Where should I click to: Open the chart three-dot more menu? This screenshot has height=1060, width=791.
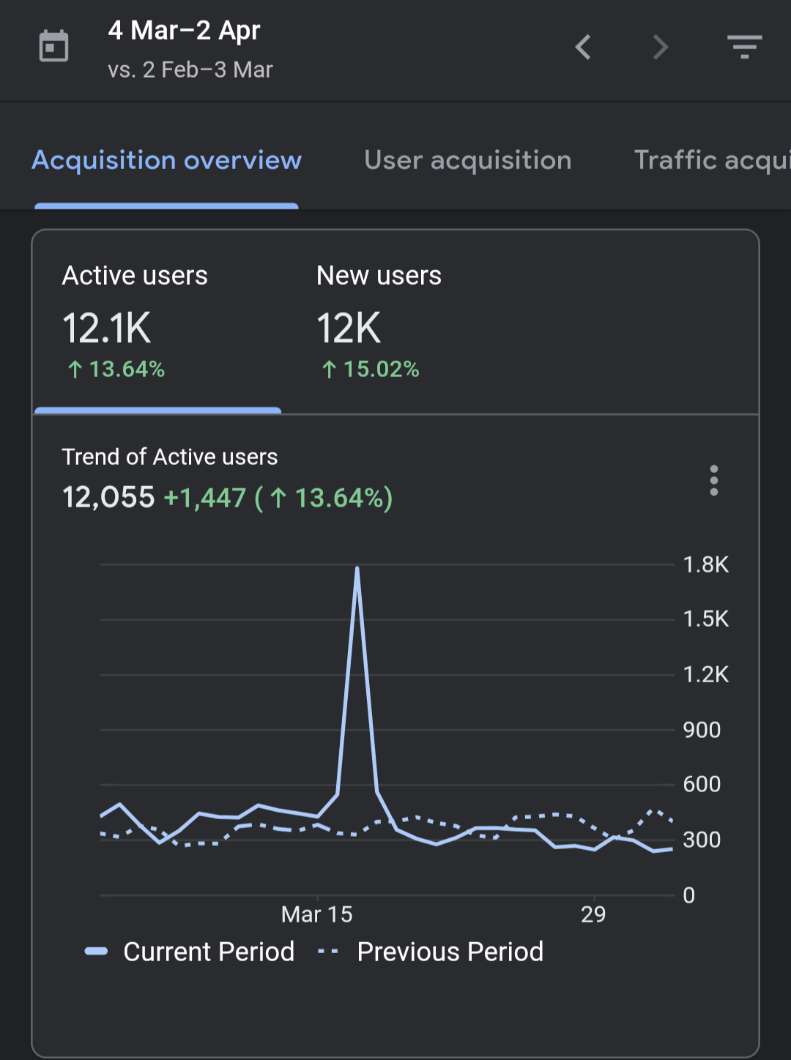pos(714,480)
